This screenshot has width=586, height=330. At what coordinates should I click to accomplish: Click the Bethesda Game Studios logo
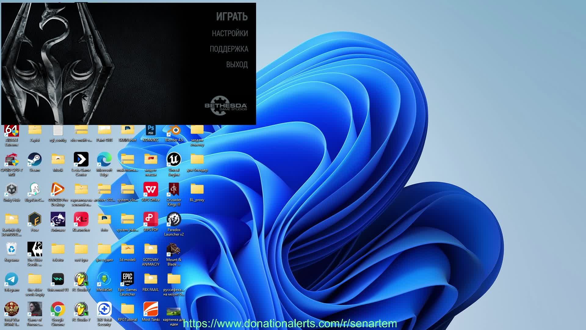226,106
